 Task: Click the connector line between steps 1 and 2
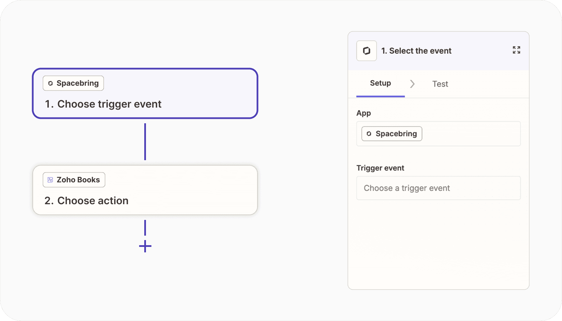click(145, 142)
